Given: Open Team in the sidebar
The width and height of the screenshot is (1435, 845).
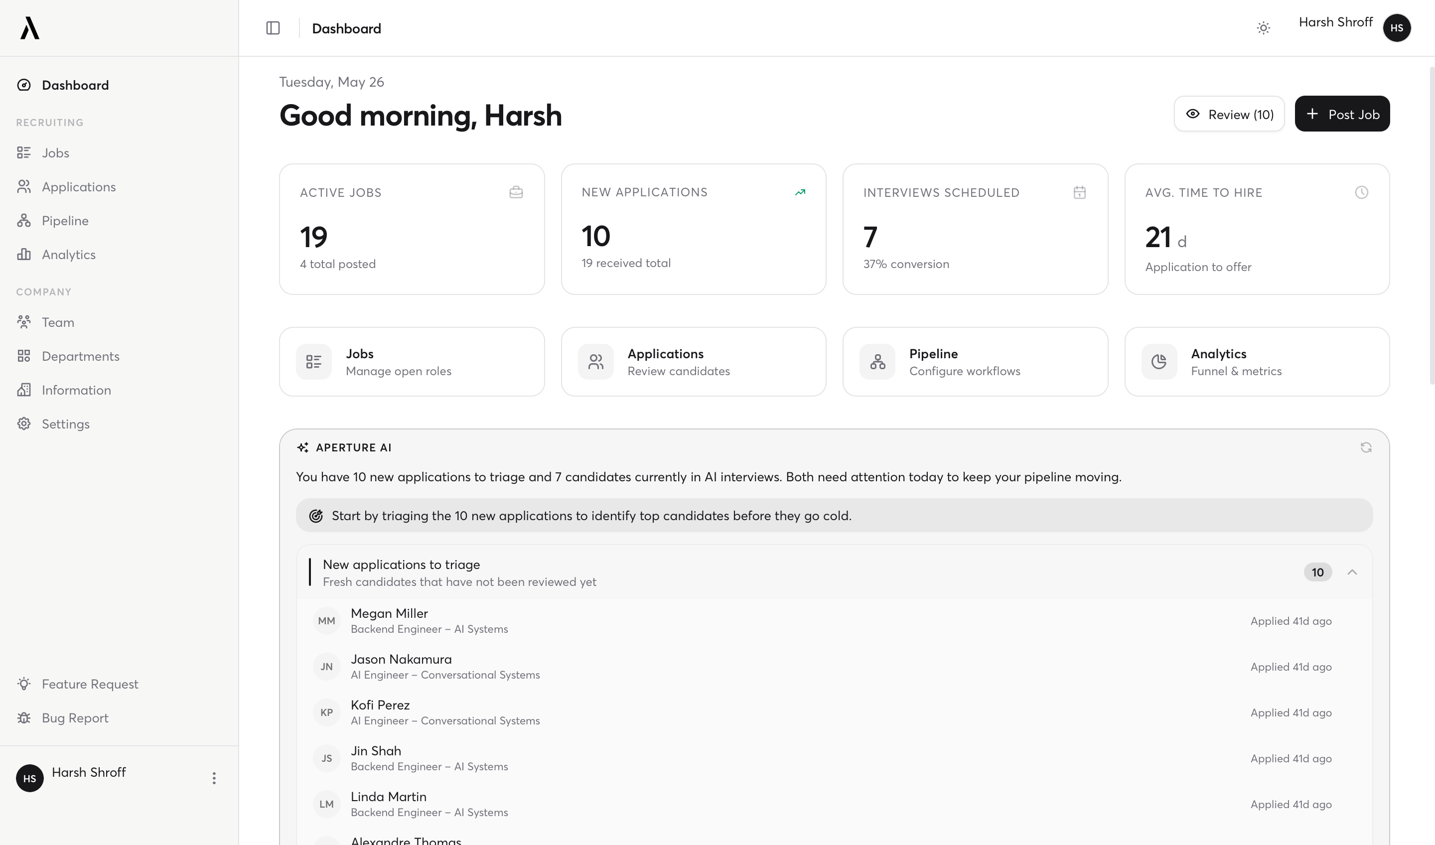Looking at the screenshot, I should click(x=119, y=322).
